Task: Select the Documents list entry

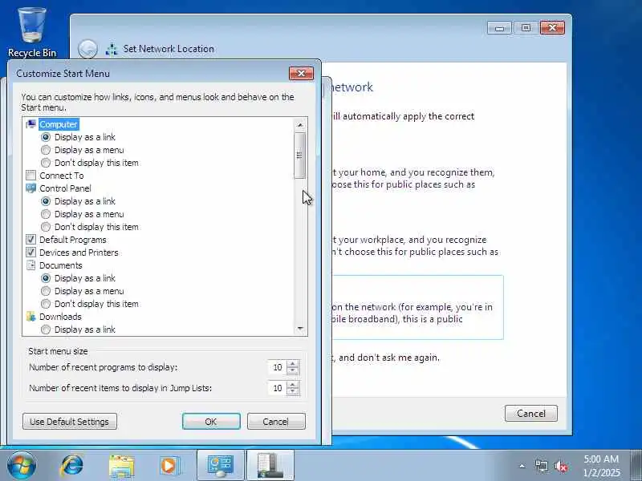Action: 61,265
